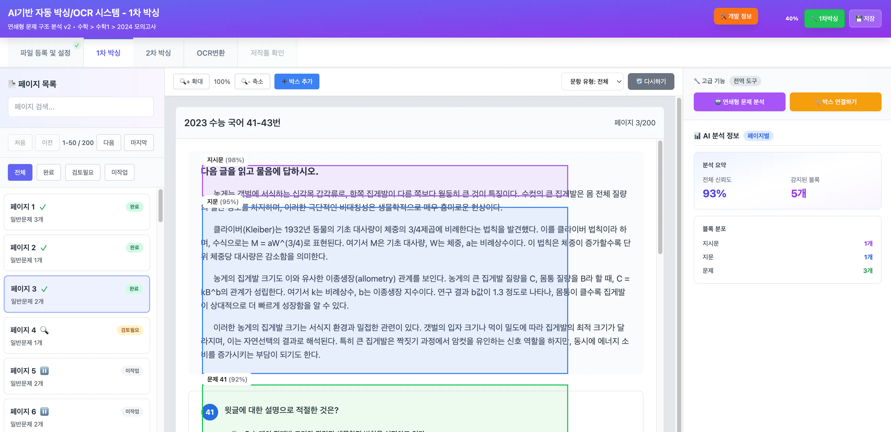891x432 pixels.
Task: Click the 전역 도구 badge
Action: tap(745, 81)
